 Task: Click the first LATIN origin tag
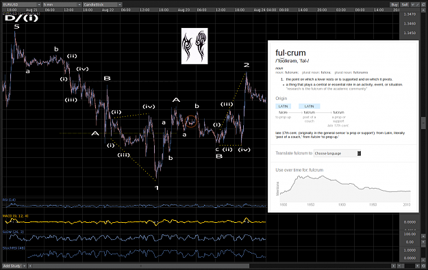tap(283, 106)
